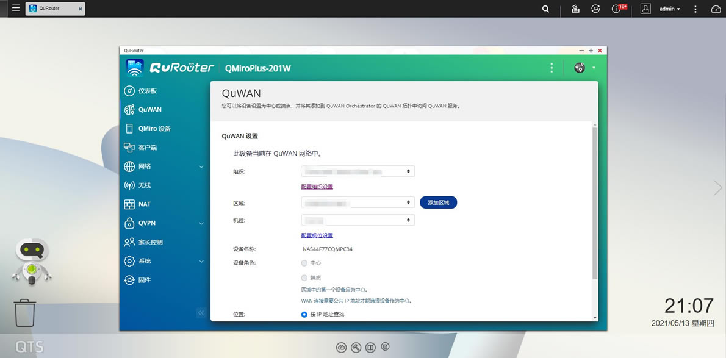Open the 区域 region dropdown
726x358 pixels.
[358, 202]
